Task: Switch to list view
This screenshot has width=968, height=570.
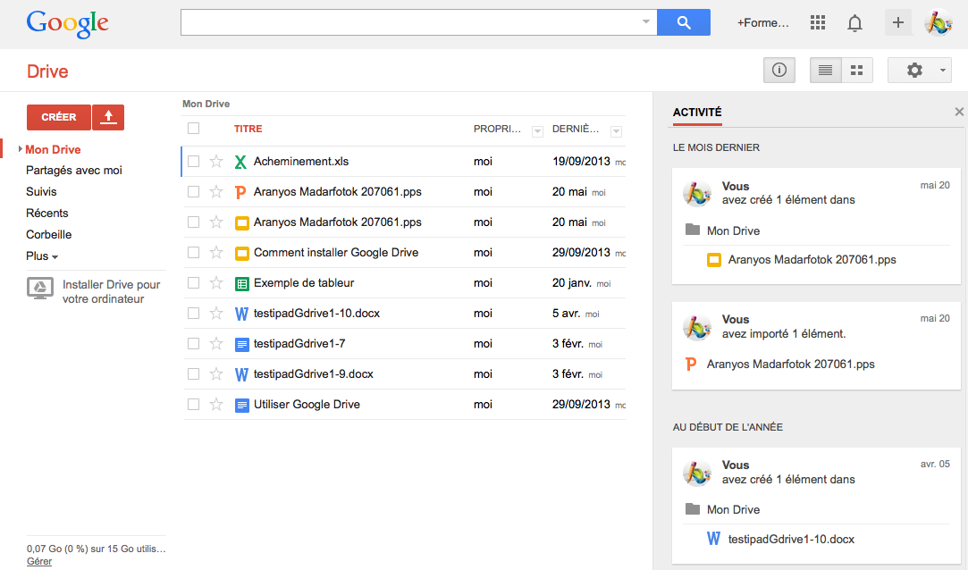Action: (825, 71)
